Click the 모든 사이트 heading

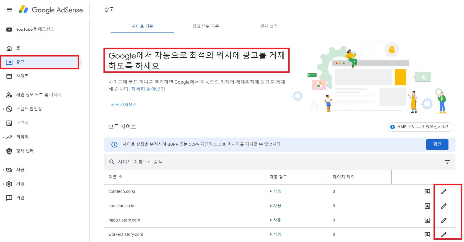tap(122, 127)
